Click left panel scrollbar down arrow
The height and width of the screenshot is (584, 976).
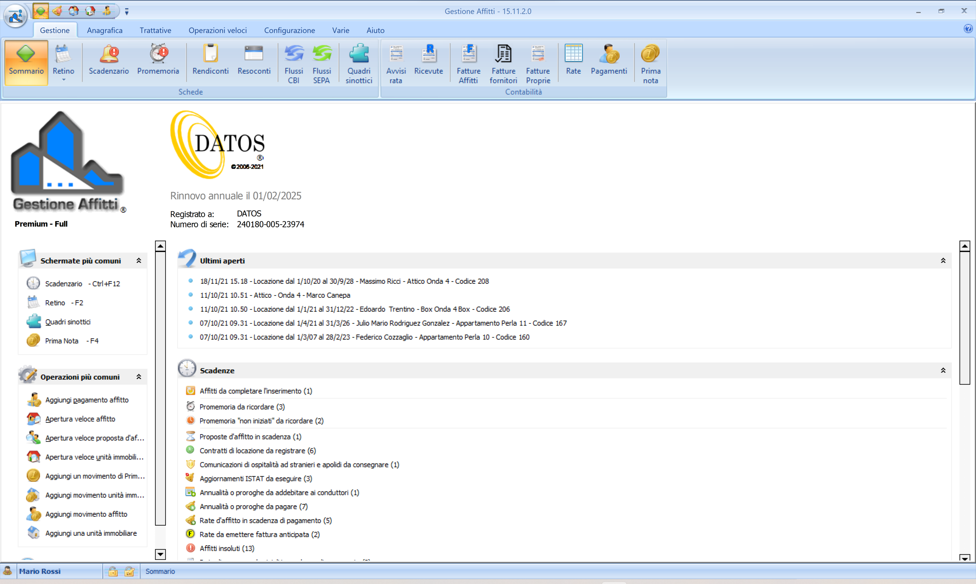point(160,554)
